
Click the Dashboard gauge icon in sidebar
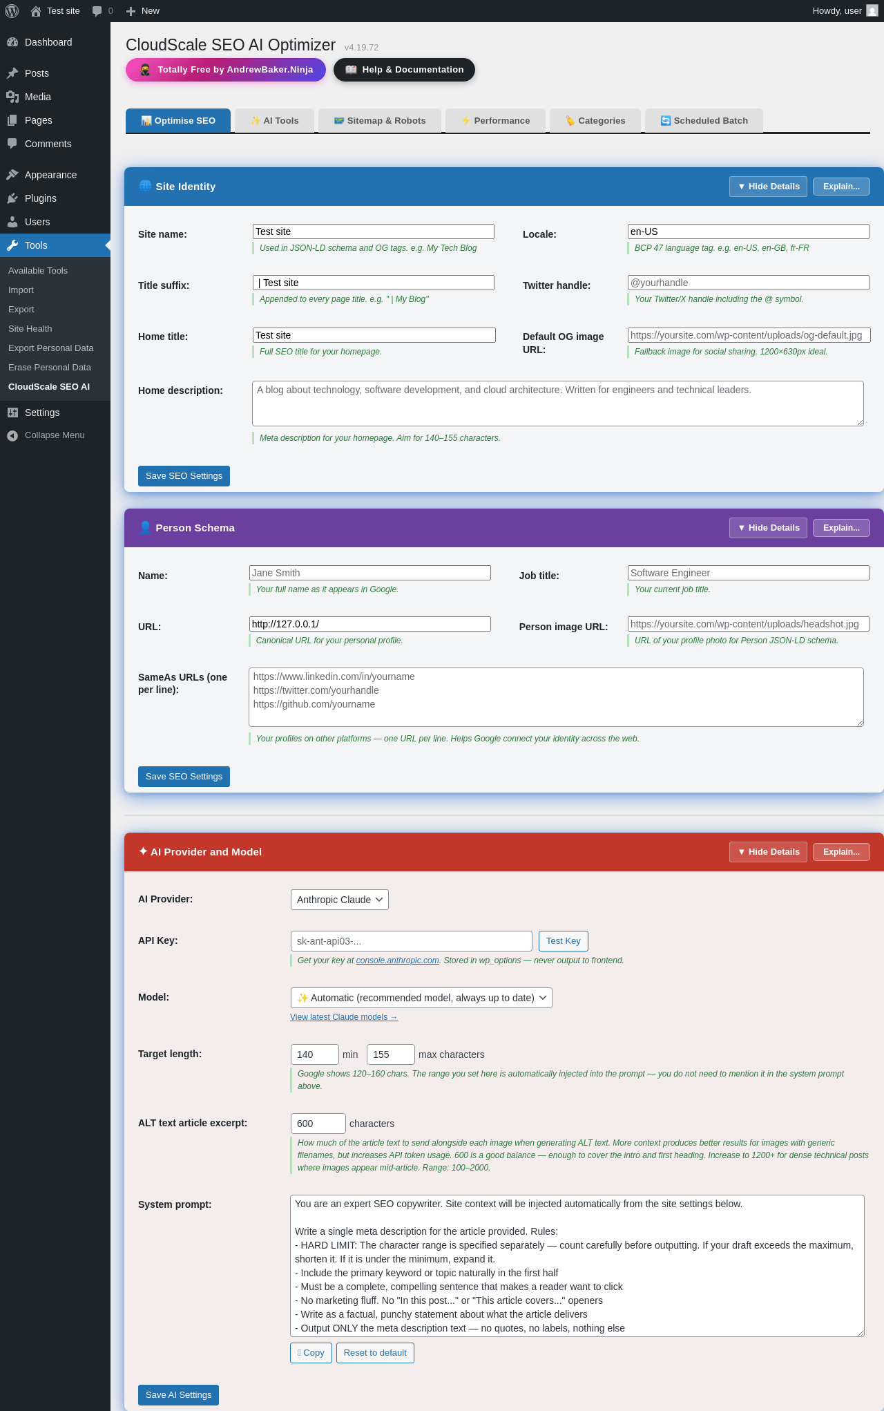(12, 42)
